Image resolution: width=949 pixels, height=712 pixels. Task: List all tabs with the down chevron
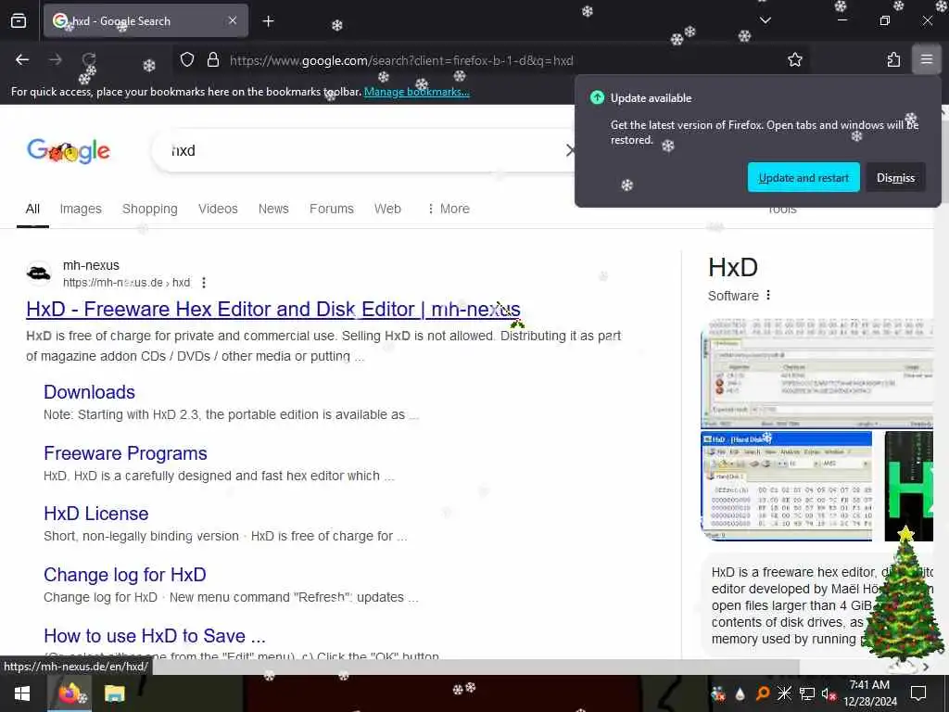tap(765, 20)
